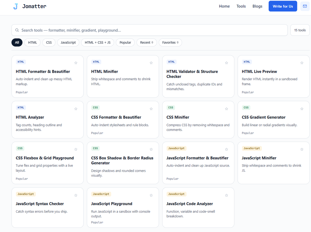Click star on CSS Flexbox & Grid Playground
This screenshot has height=232, width=311.
pyautogui.click(x=76, y=149)
